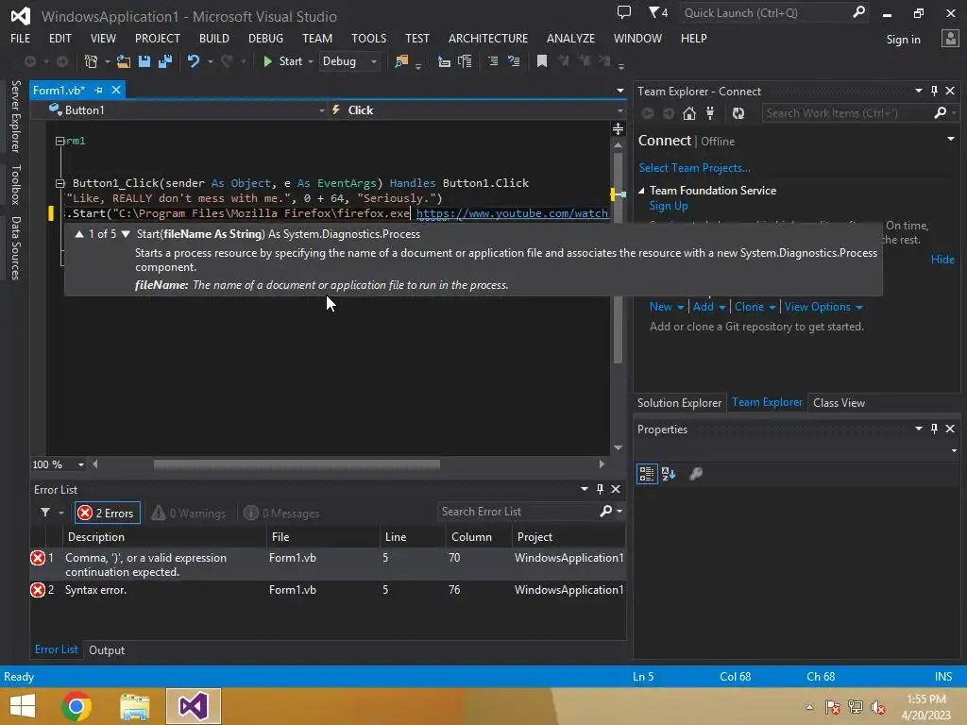
Task: Save the current file with Save icon
Action: [x=144, y=61]
